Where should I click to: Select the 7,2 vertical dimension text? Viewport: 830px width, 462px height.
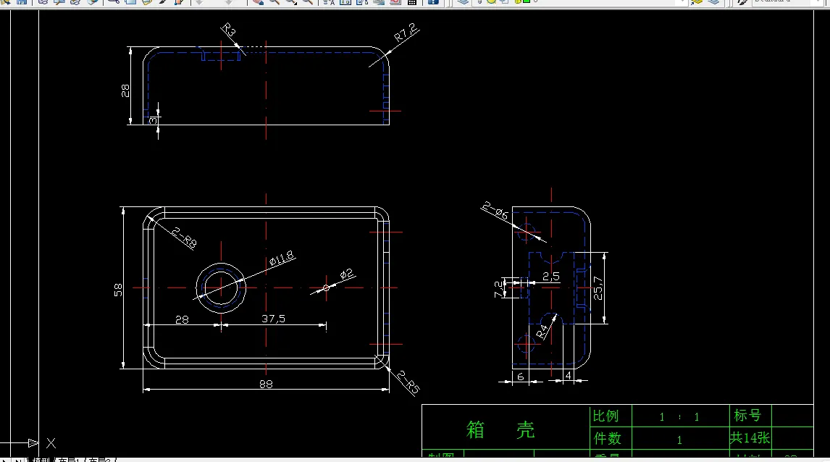[498, 289]
